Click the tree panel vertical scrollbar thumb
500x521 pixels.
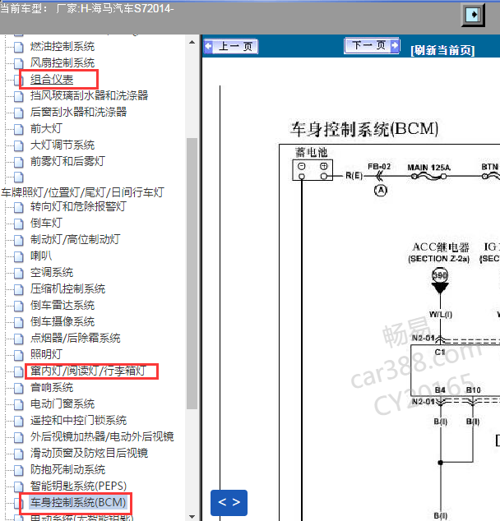192,274
